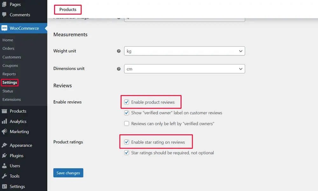Open the Weight unit dropdown

184,51
